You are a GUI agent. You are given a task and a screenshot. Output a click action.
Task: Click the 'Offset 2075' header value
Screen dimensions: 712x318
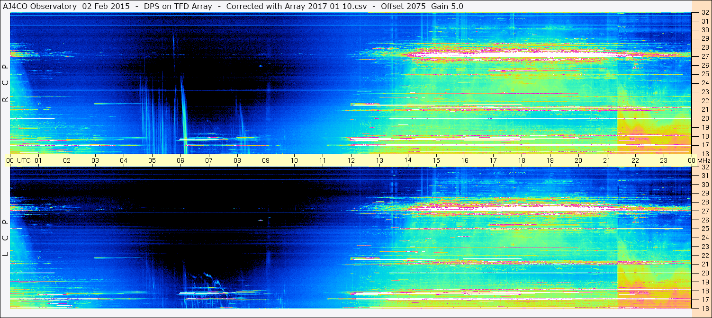point(403,7)
